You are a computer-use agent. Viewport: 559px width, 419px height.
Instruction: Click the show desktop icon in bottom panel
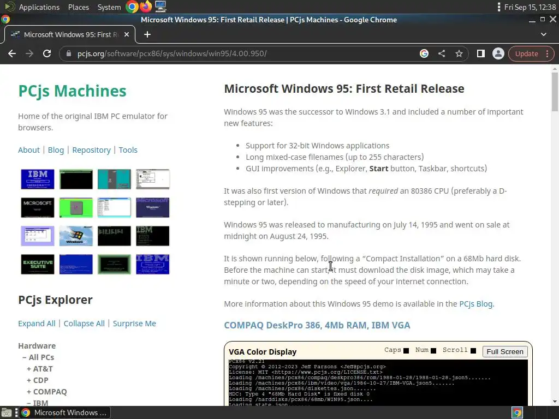click(7, 412)
